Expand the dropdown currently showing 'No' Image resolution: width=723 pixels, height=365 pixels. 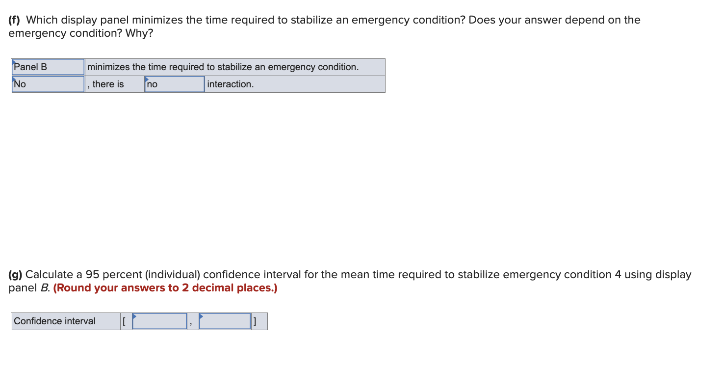point(48,84)
